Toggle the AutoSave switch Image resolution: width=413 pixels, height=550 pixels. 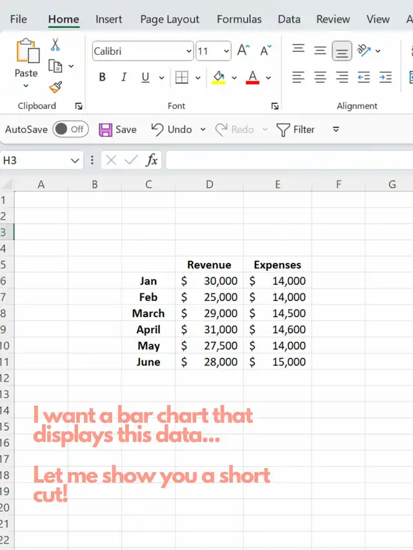coord(70,130)
